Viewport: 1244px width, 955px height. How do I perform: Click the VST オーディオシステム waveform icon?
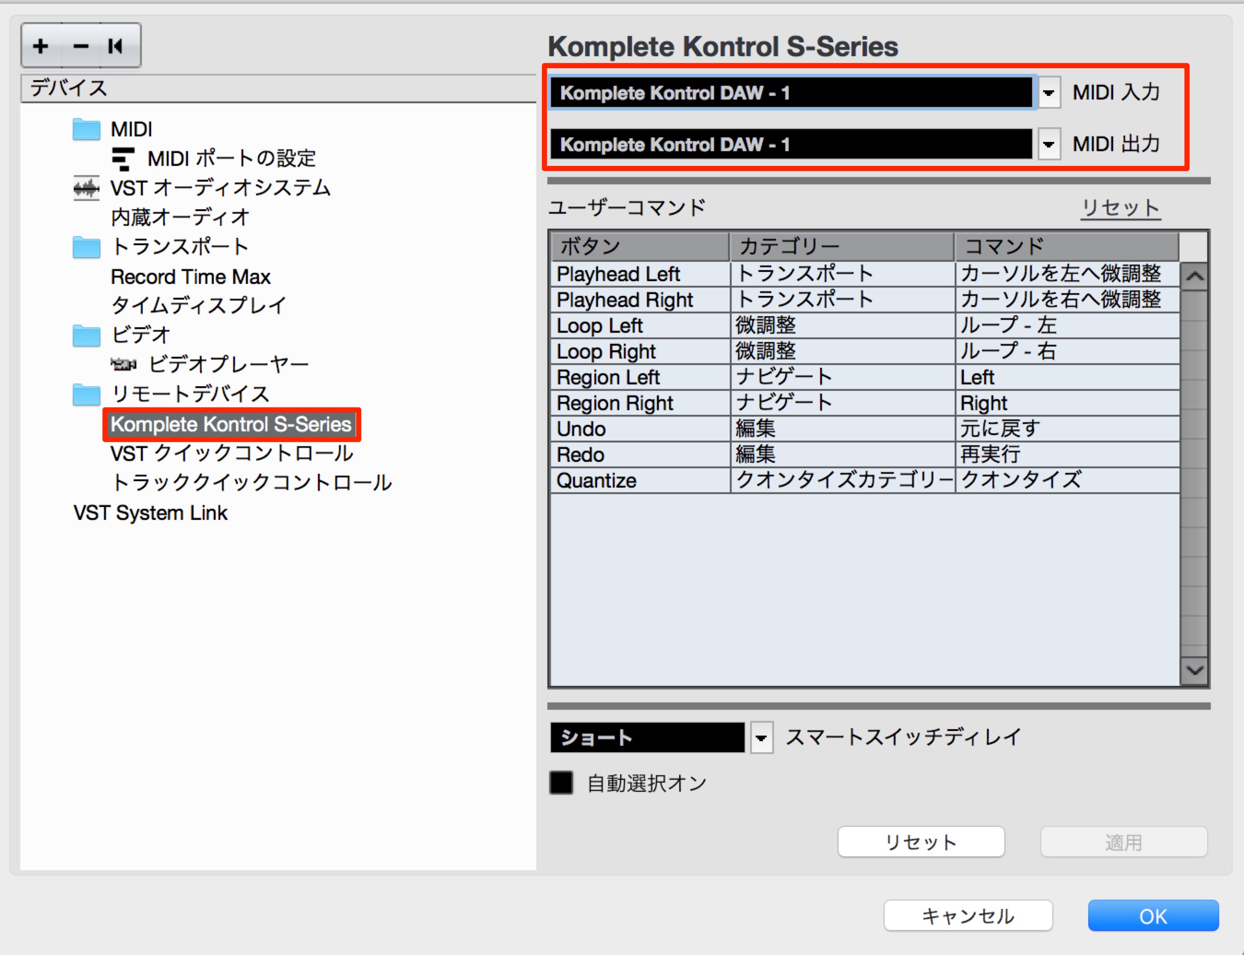click(x=86, y=188)
